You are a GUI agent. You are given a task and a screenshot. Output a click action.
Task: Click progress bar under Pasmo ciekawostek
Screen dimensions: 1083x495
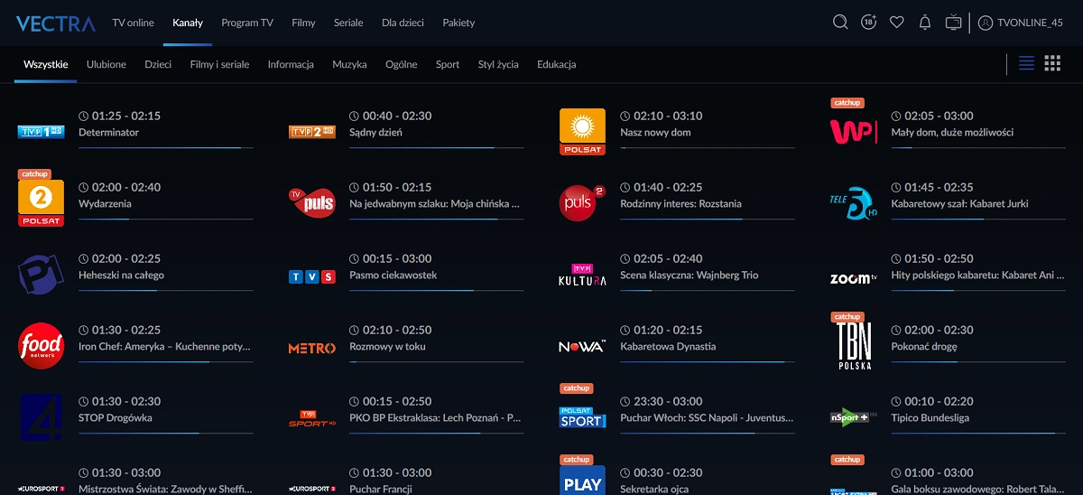click(x=436, y=290)
